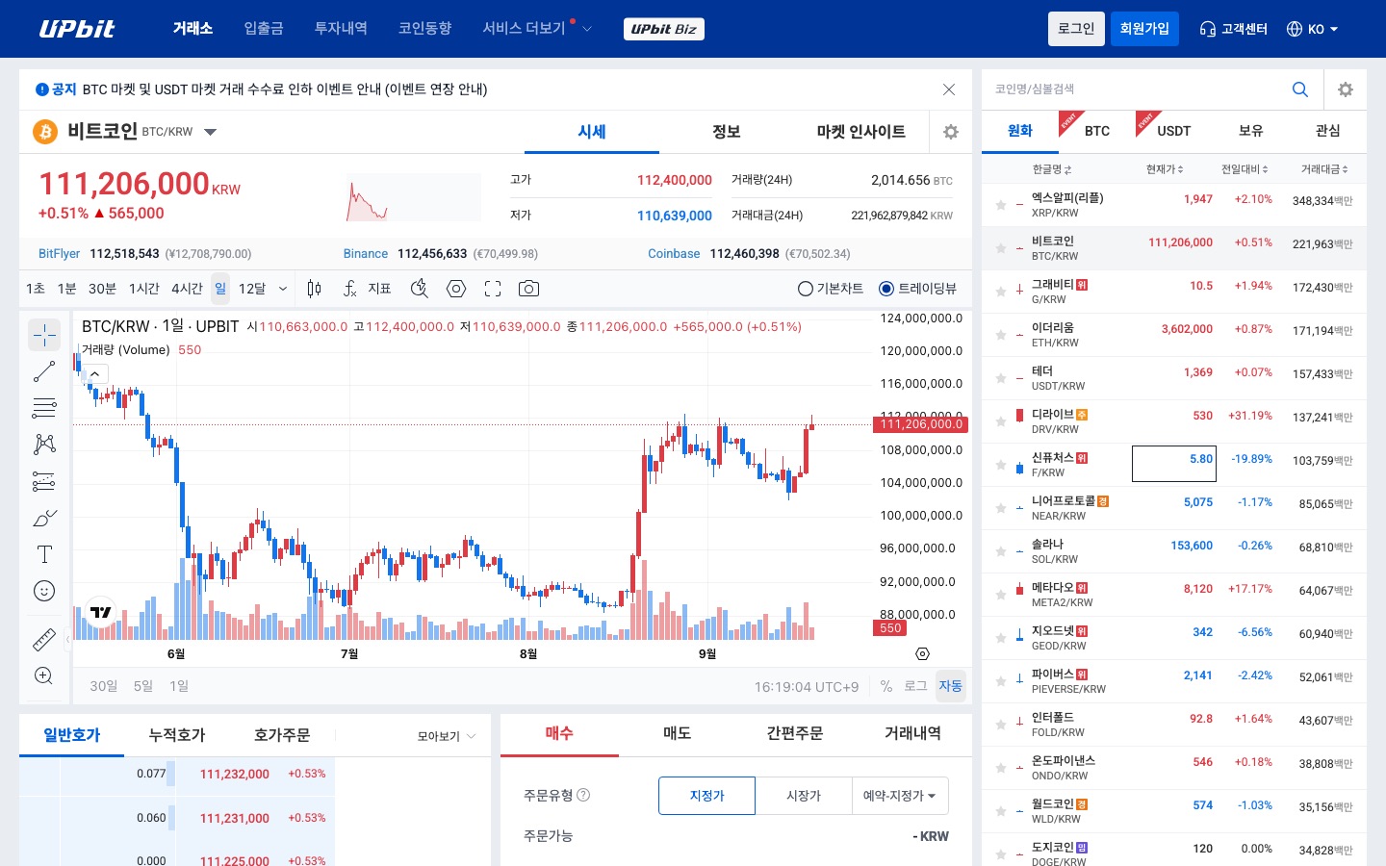Image resolution: width=1386 pixels, height=866 pixels.
Task: Toggle percent (%) scale mode
Action: tap(886, 686)
